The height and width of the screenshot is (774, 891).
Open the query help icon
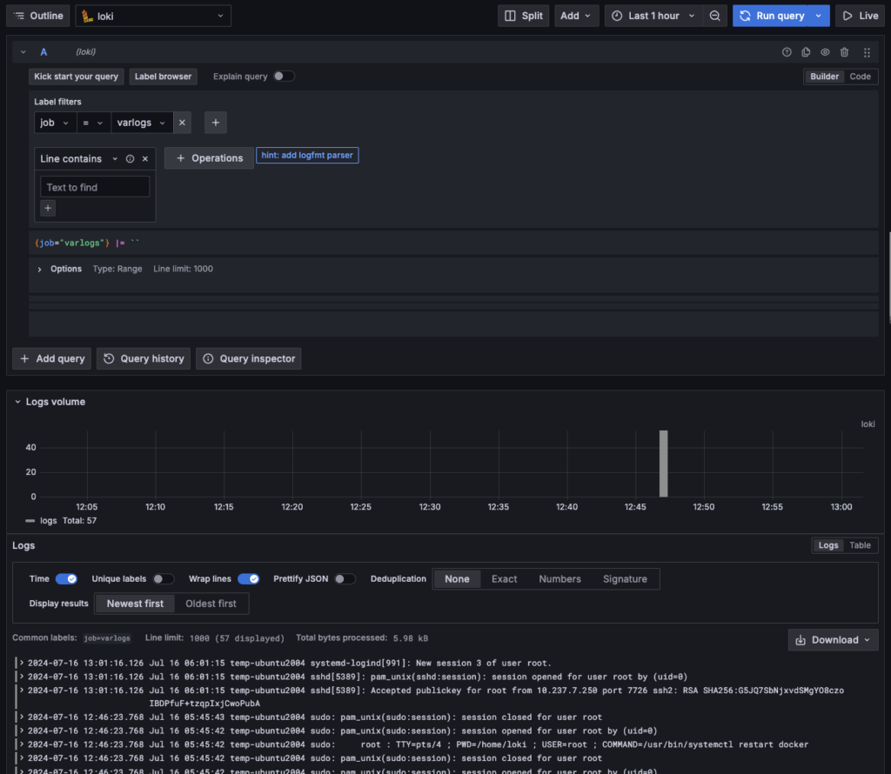(787, 52)
